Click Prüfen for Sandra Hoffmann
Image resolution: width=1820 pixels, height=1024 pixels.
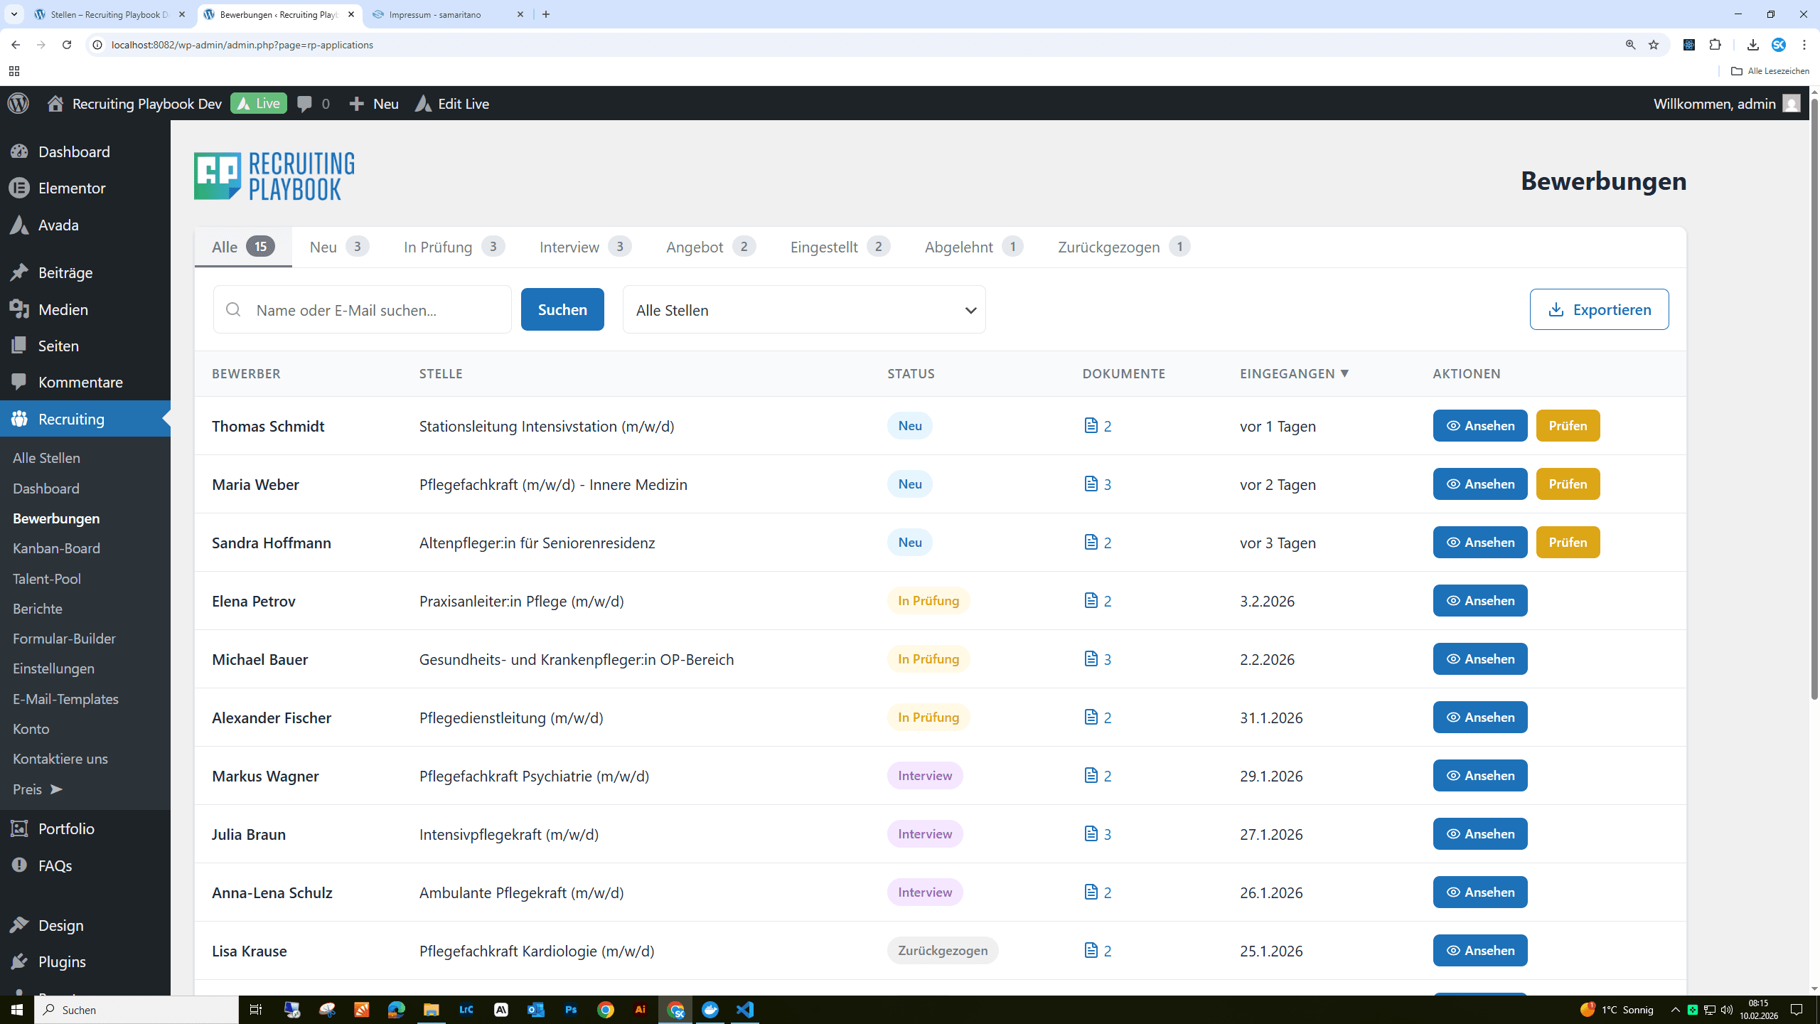(x=1568, y=543)
